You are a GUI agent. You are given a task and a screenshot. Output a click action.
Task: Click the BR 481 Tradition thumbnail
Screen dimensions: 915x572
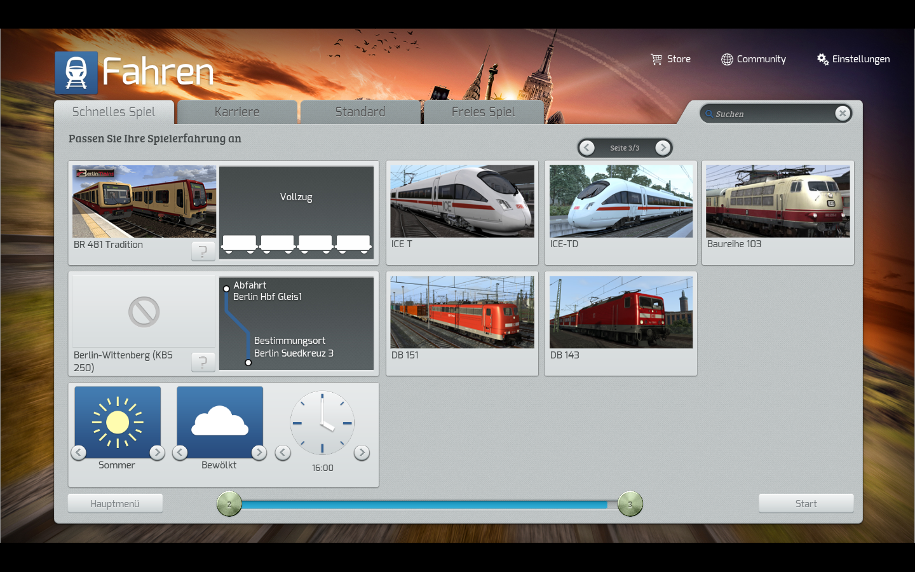(144, 201)
